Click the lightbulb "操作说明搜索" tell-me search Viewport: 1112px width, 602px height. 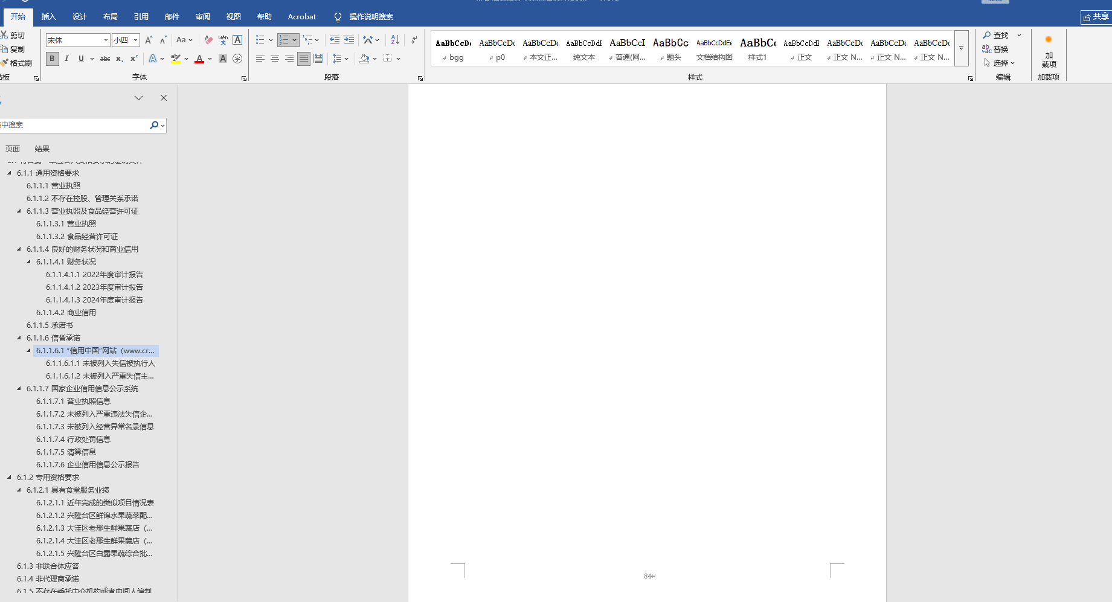364,17
